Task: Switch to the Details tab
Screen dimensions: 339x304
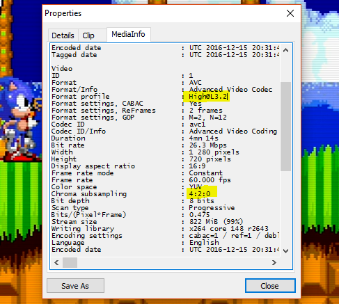Action: [x=63, y=35]
